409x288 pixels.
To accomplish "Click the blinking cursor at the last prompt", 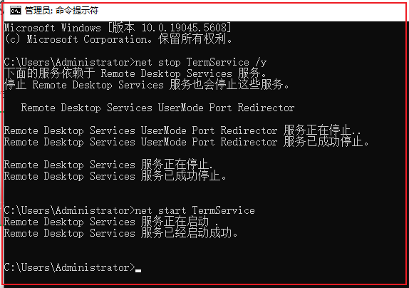I will [x=138, y=271].
